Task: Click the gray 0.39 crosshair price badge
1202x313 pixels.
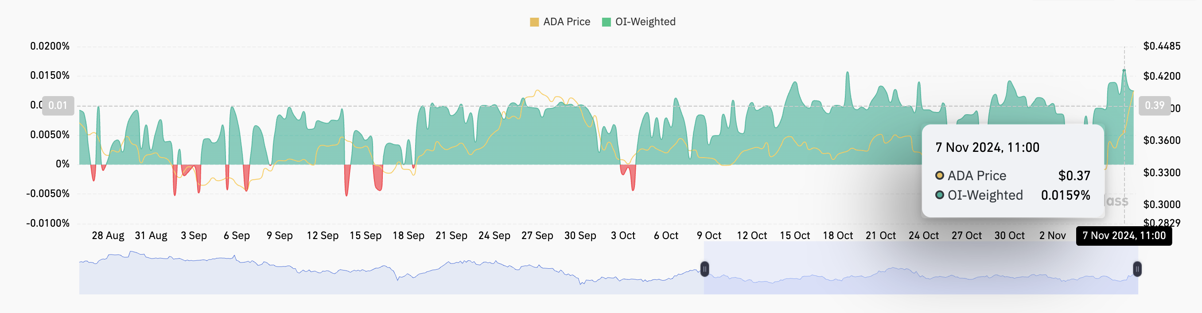Action: [x=1155, y=105]
